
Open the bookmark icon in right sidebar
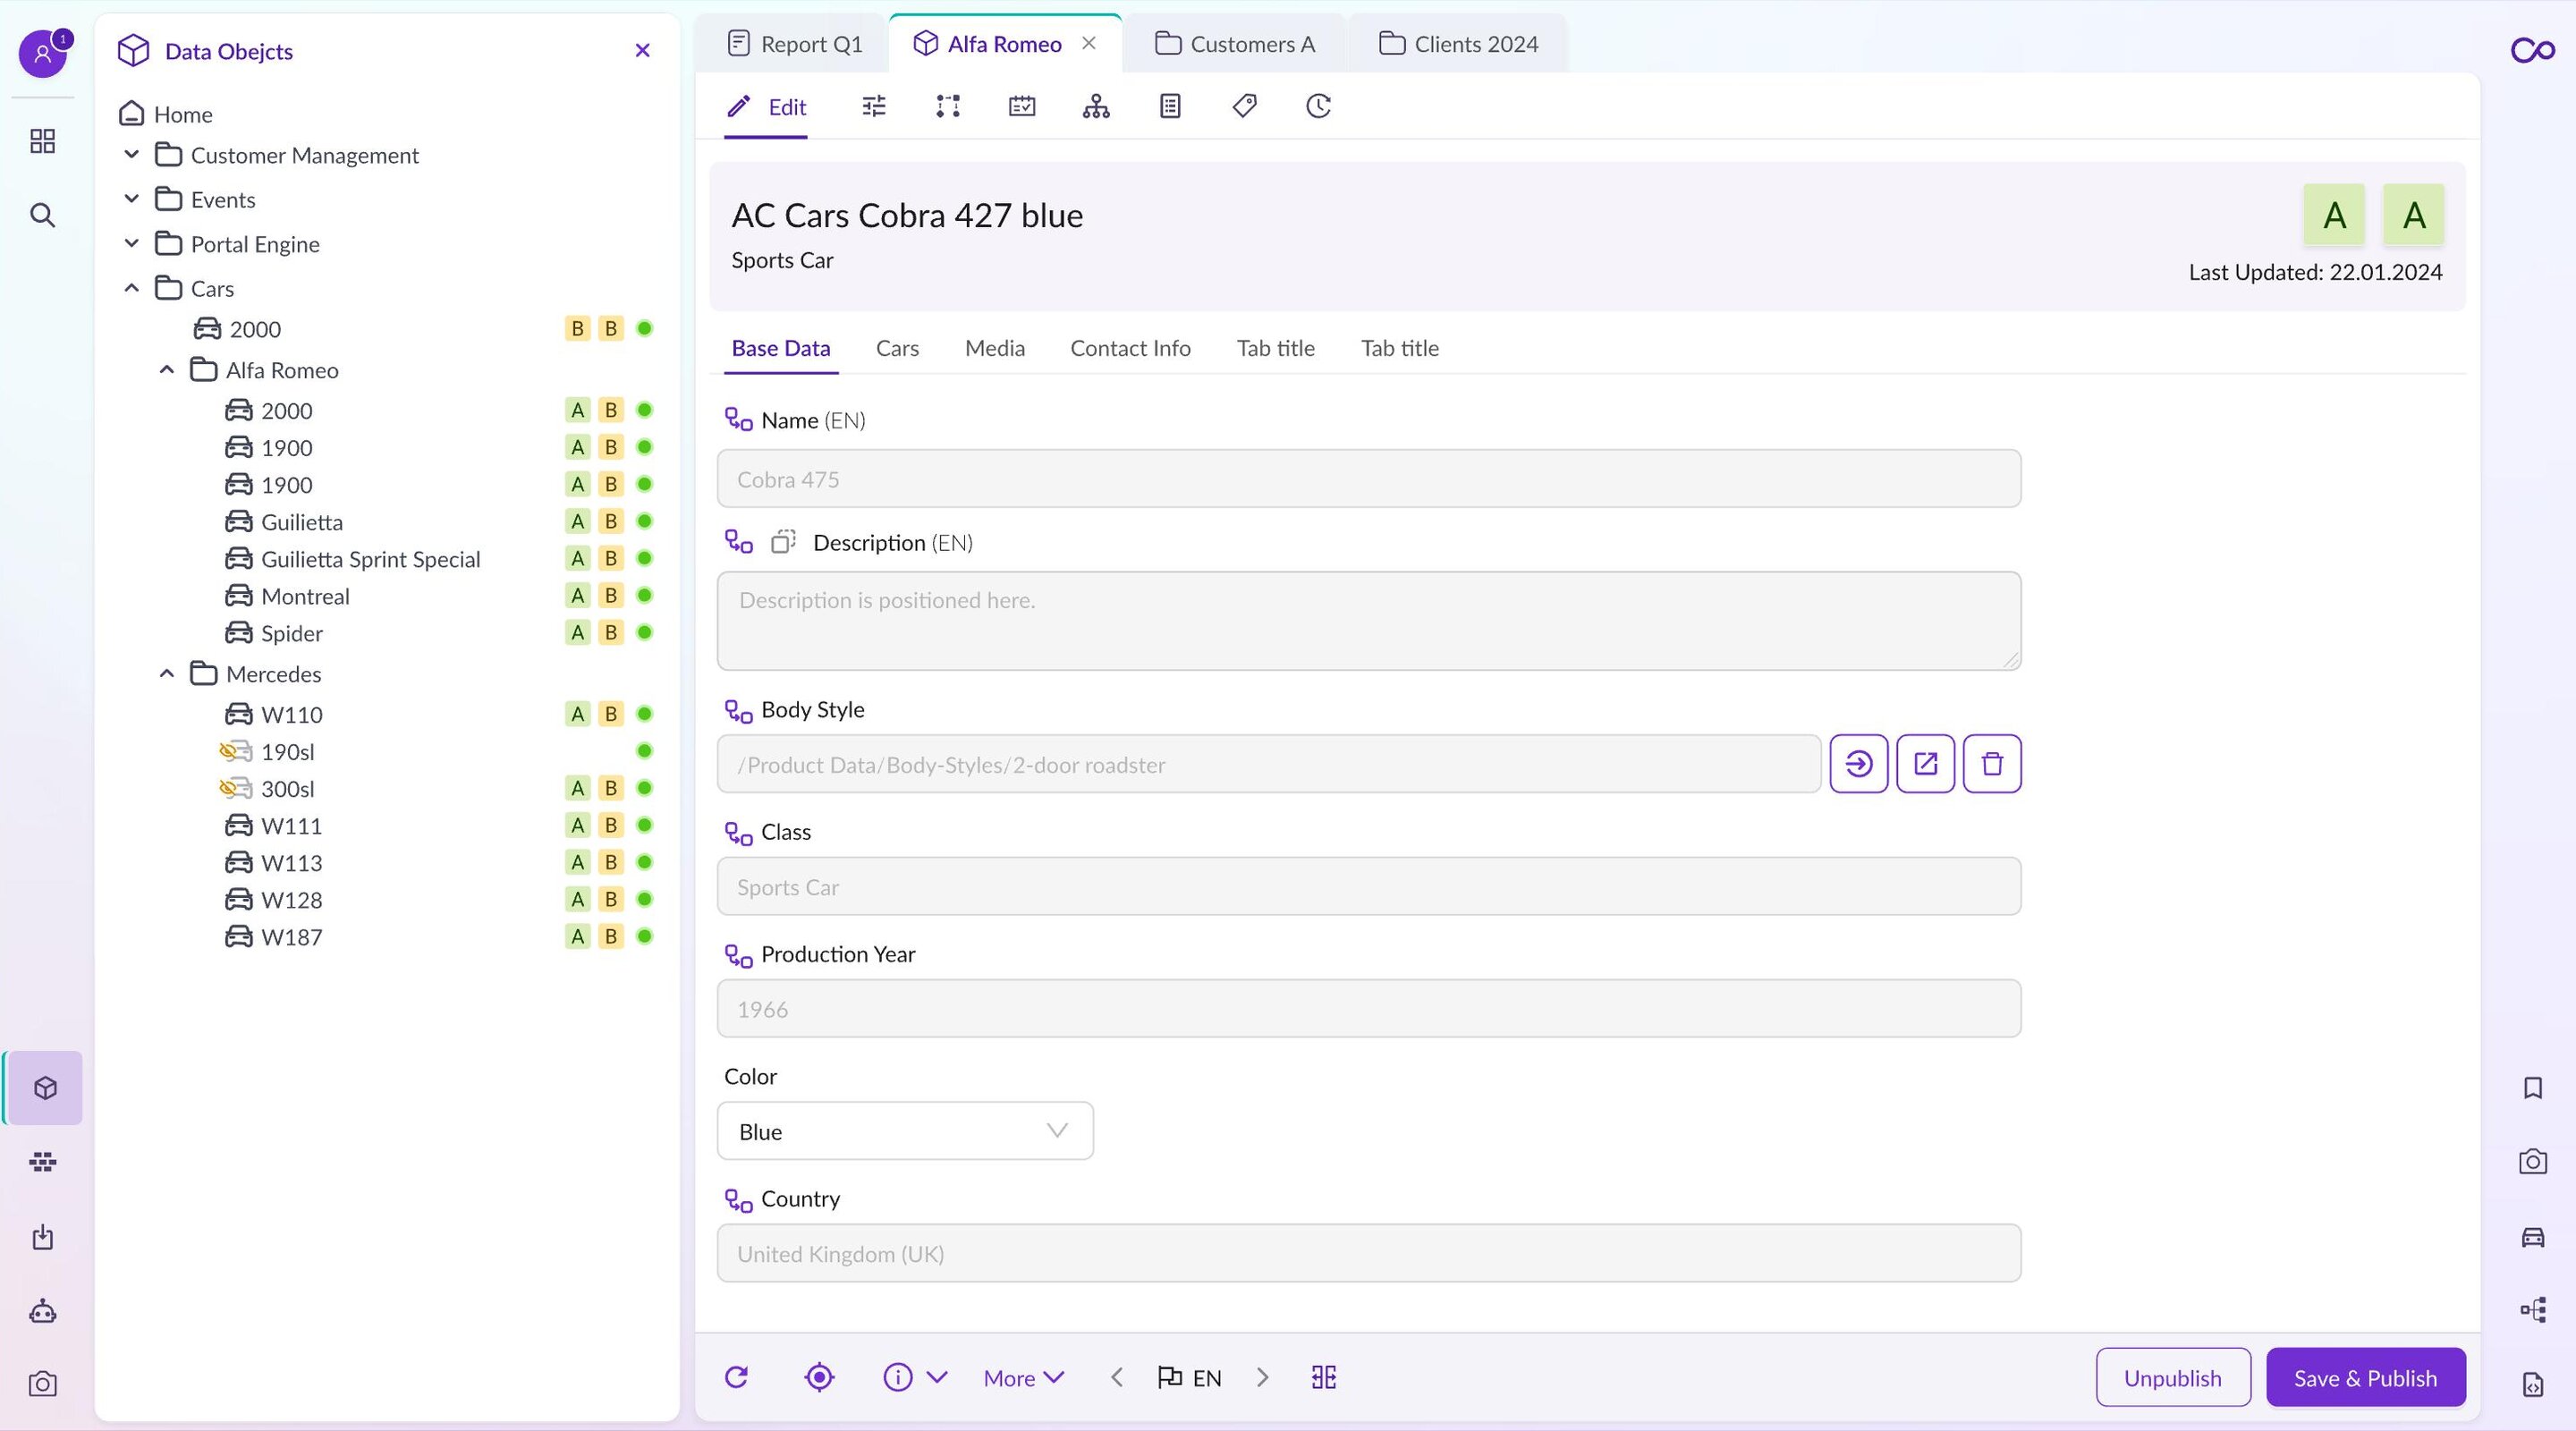pos(2532,1088)
